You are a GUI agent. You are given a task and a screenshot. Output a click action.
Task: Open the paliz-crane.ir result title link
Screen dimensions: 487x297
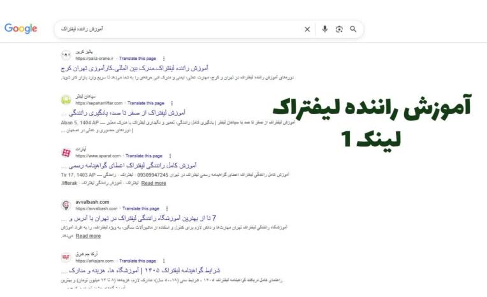tap(134, 68)
